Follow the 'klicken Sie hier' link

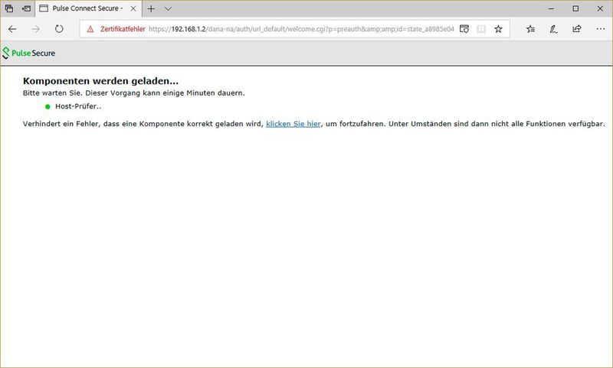point(293,124)
